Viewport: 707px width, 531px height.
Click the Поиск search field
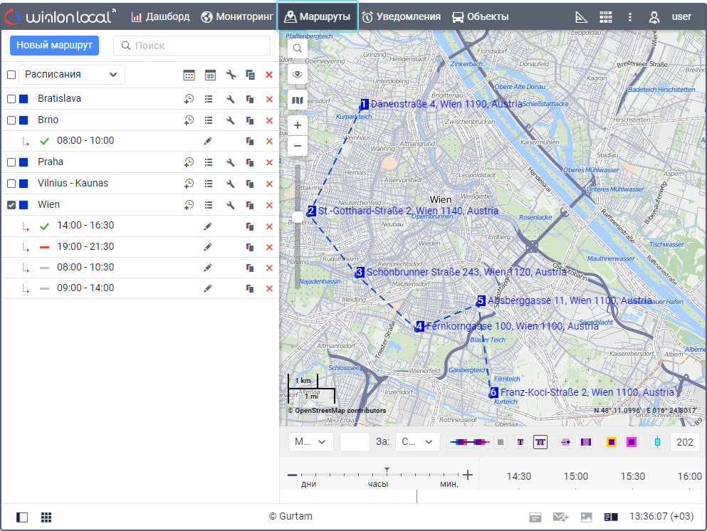192,46
